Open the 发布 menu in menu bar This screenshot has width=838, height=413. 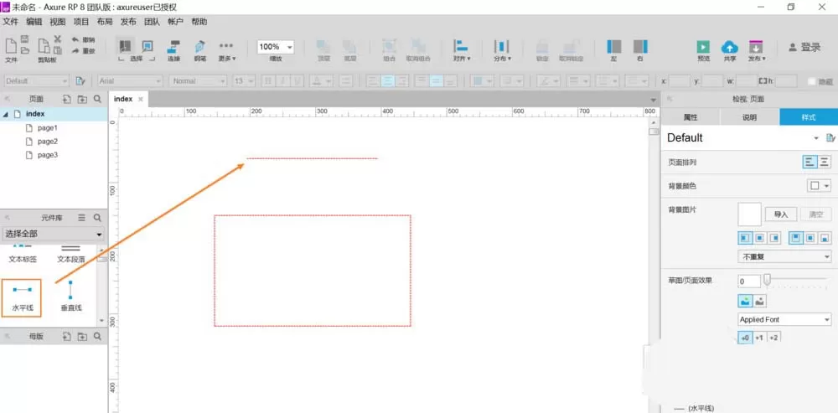tap(128, 22)
